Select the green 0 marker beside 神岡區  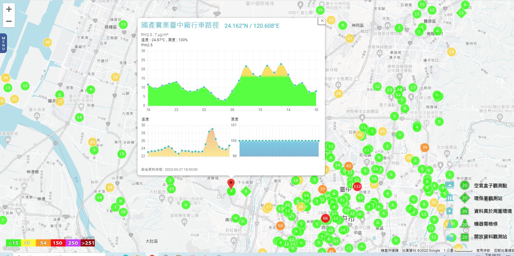tap(342, 25)
